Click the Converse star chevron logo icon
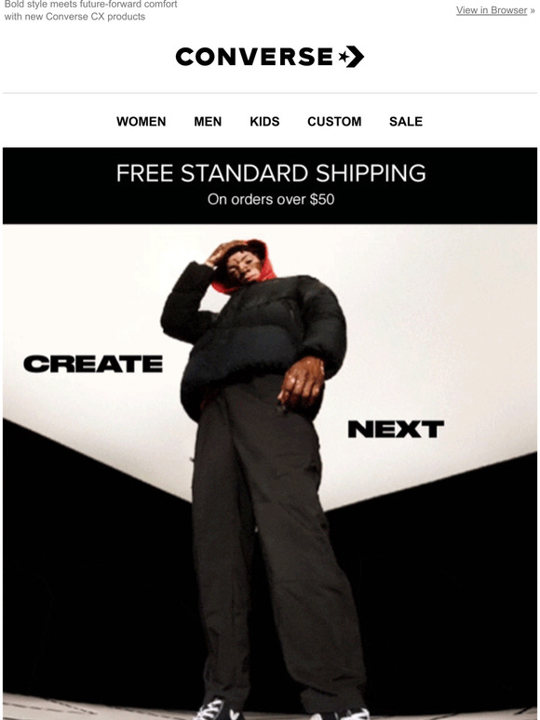This screenshot has height=720, width=540. (351, 57)
